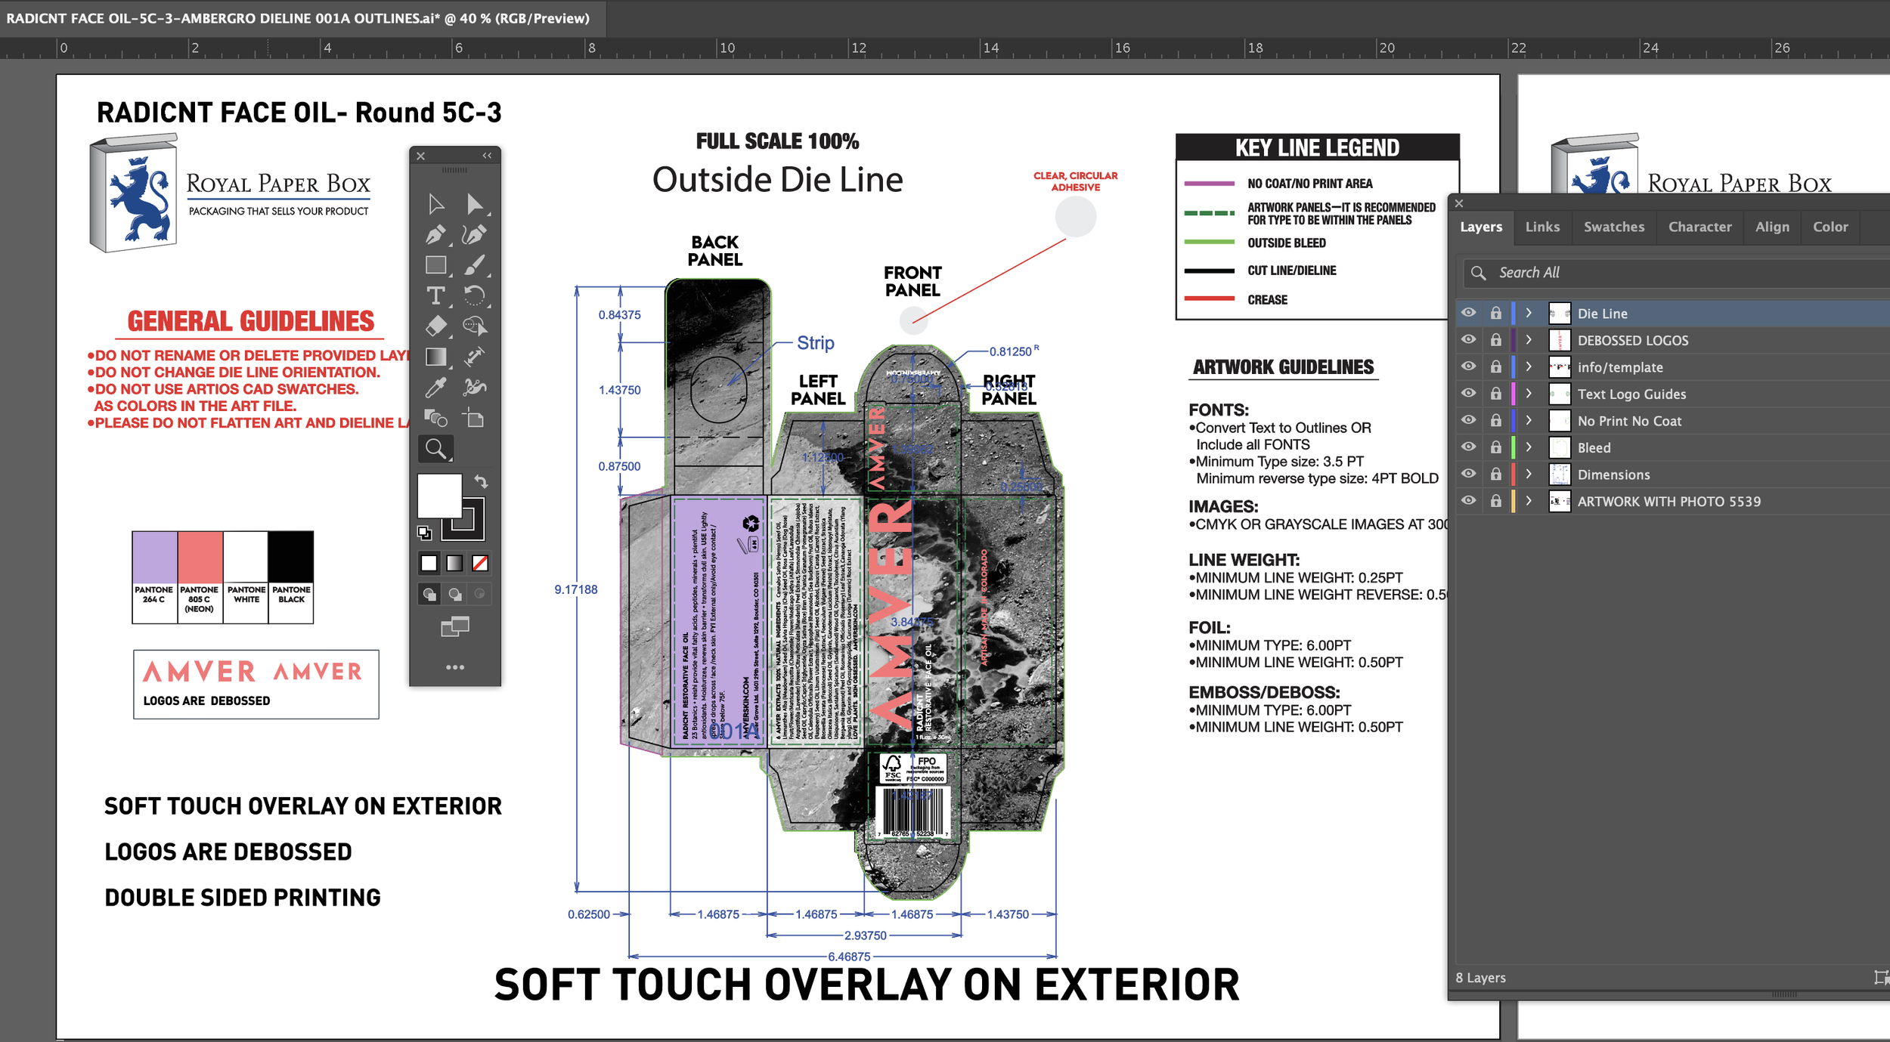The image size is (1890, 1042).
Task: Click the white Fill color box
Action: click(x=439, y=496)
